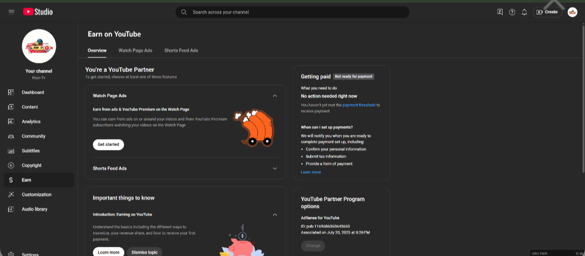Click the Content sidebar icon
585x256 pixels.
click(x=11, y=107)
